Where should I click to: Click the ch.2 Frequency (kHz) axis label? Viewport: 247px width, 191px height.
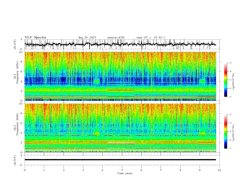(x=16, y=124)
